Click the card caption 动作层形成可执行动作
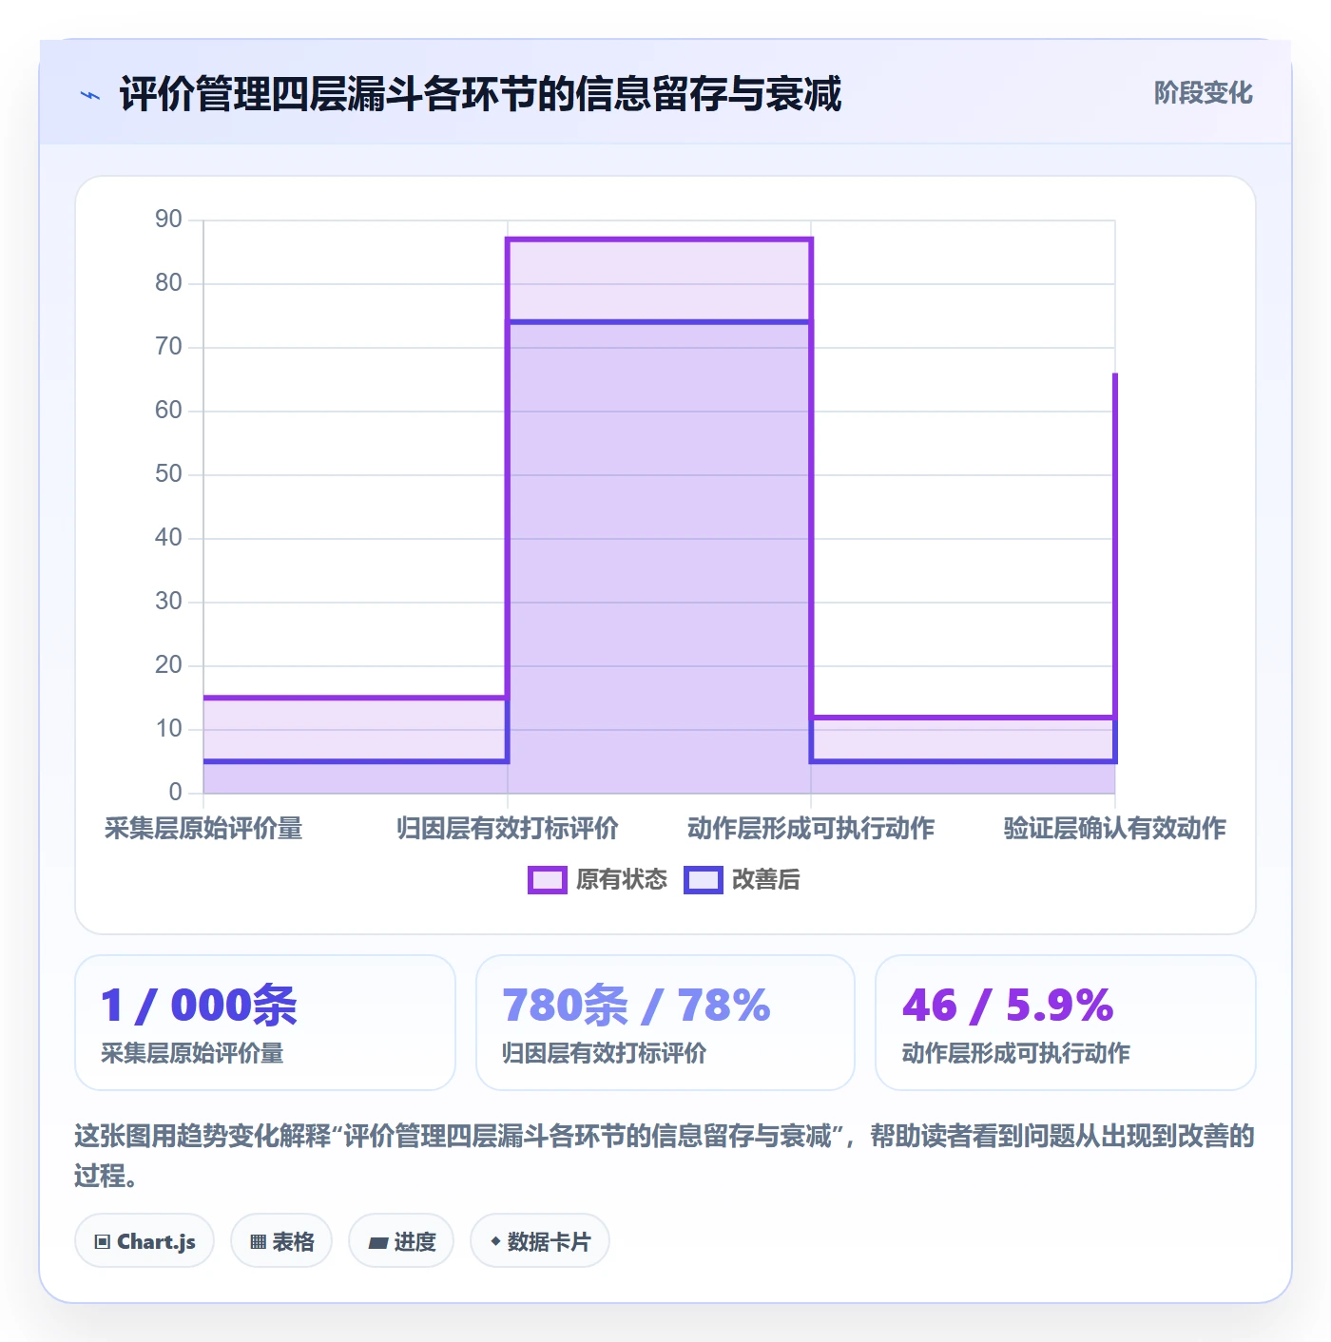Viewport: 1331px width, 1342px height. click(1015, 1053)
